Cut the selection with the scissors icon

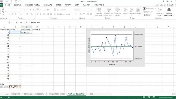tap(3, 9)
